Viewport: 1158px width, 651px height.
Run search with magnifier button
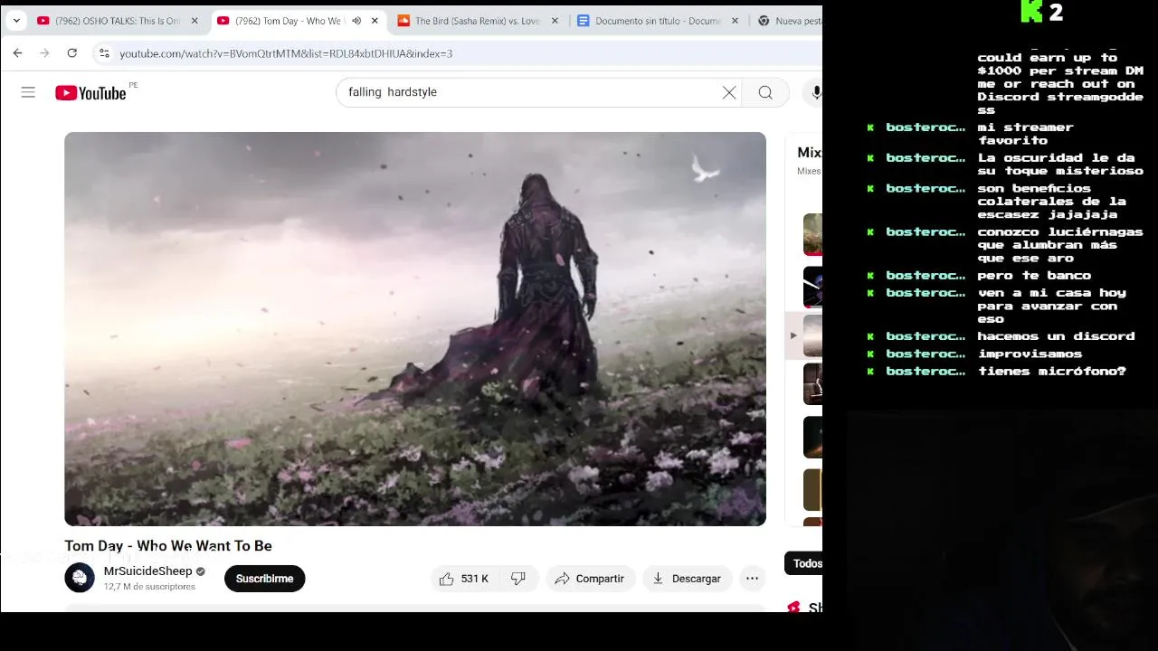point(765,92)
